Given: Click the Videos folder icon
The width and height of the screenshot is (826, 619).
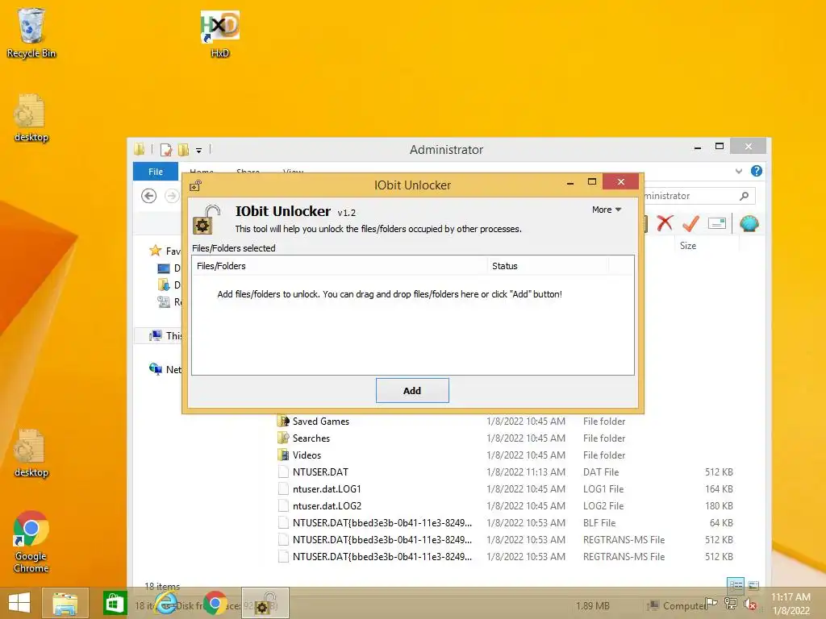Looking at the screenshot, I should 283,455.
